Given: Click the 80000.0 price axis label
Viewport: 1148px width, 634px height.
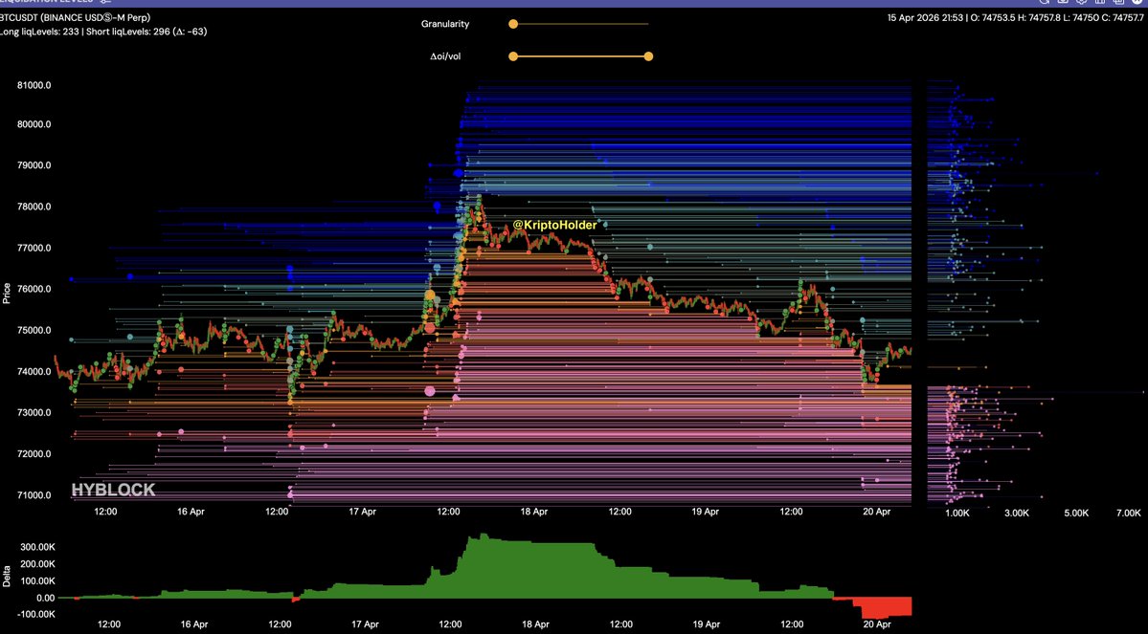Looking at the screenshot, I should (x=34, y=124).
